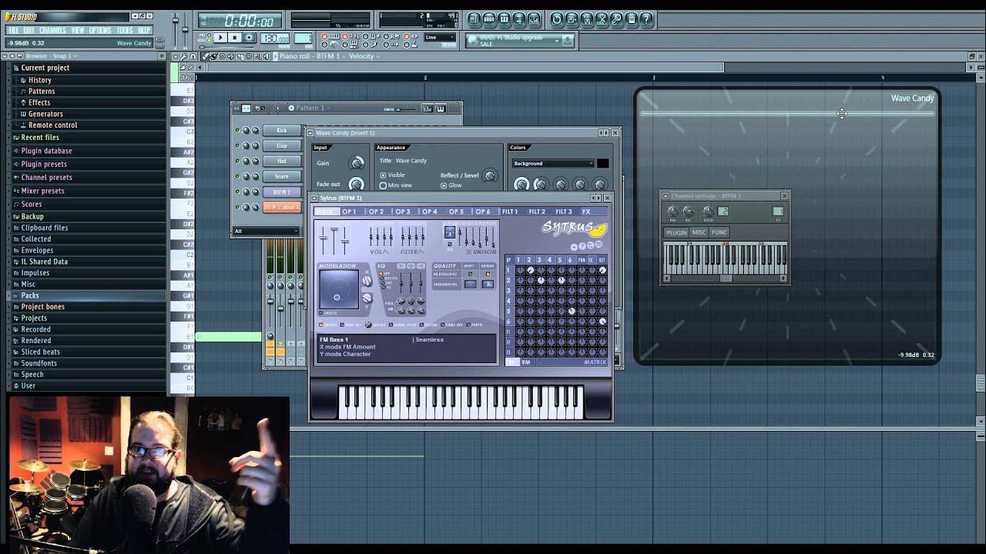Open the Line snap mode dropdown
The image size is (986, 554).
coord(440,38)
